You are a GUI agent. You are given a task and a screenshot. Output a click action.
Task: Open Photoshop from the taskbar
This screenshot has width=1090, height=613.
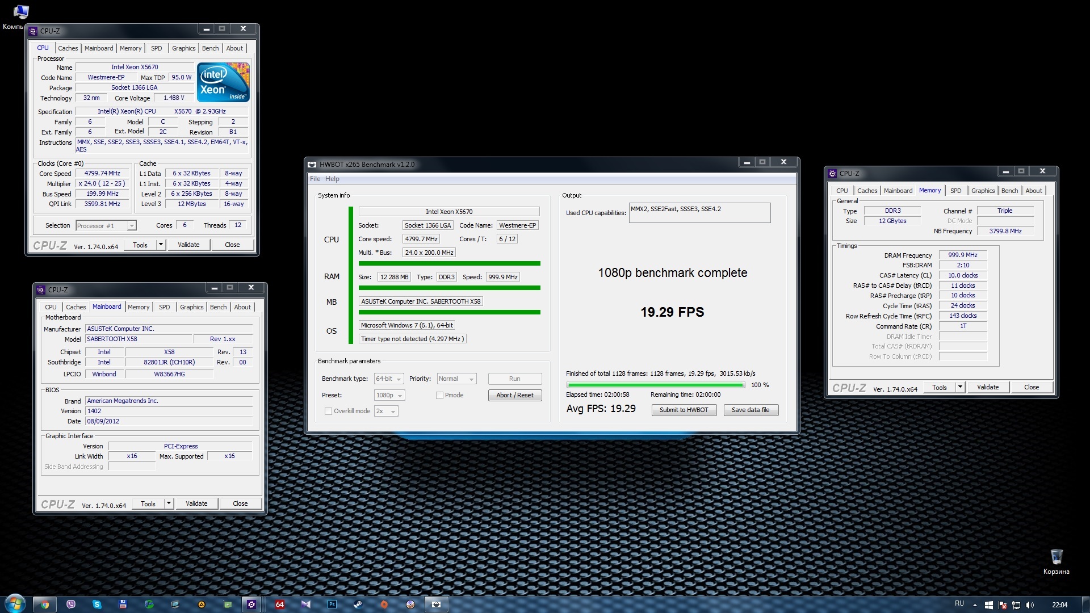332,604
